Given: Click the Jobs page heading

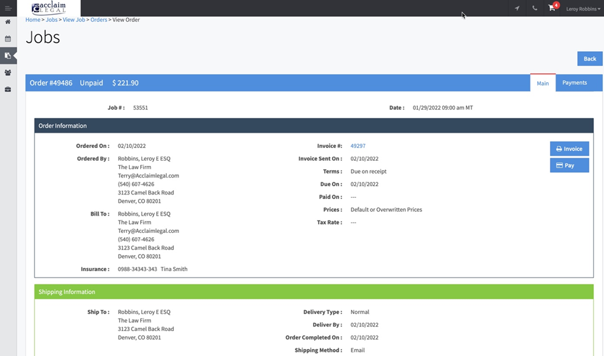Looking at the screenshot, I should [43, 38].
